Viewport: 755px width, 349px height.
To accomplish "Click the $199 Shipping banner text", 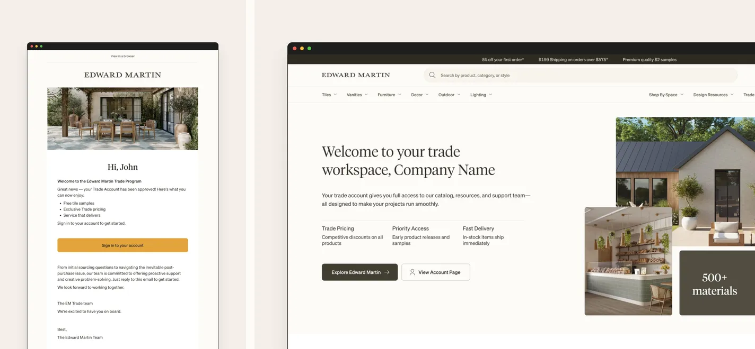I will coord(573,60).
